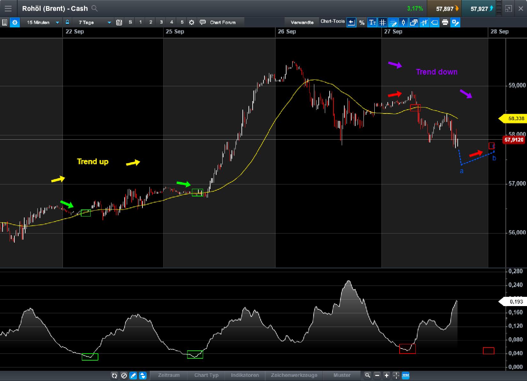Switch to the Muster tab
This screenshot has height=381, width=527.
point(342,376)
